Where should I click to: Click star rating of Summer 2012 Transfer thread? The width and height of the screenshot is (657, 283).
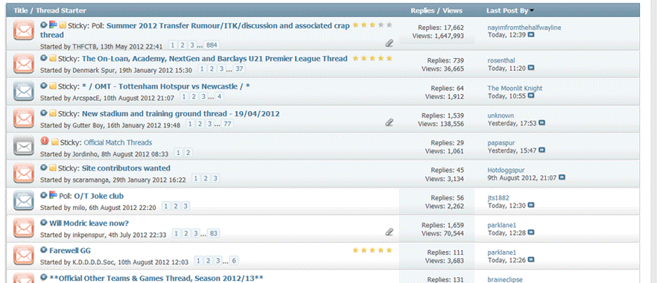click(x=372, y=25)
